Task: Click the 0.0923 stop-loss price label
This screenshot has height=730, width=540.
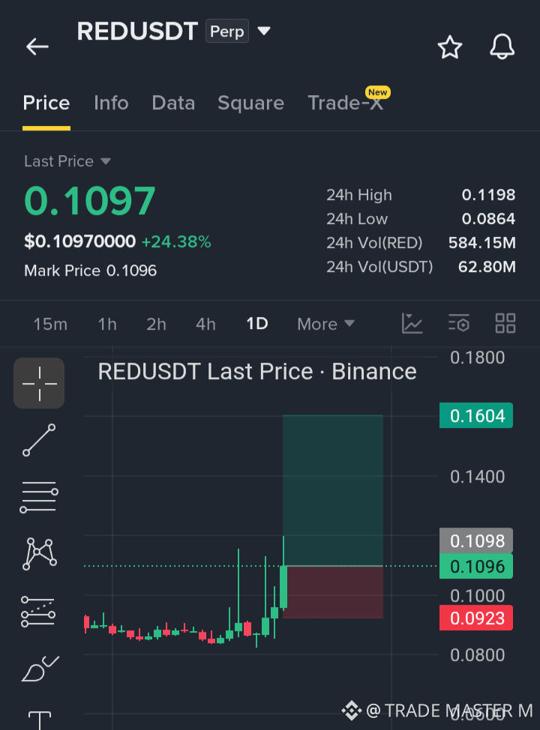Action: click(476, 618)
